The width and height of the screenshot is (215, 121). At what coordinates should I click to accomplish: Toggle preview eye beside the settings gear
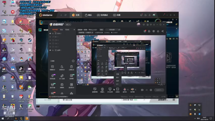(146, 90)
